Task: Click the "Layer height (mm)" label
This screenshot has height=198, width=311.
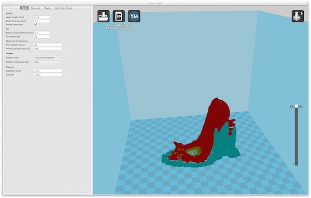Action: (15, 17)
